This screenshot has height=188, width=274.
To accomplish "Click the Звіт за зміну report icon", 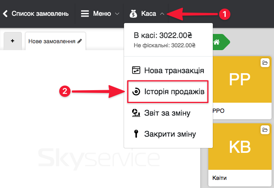I will coord(136,113).
